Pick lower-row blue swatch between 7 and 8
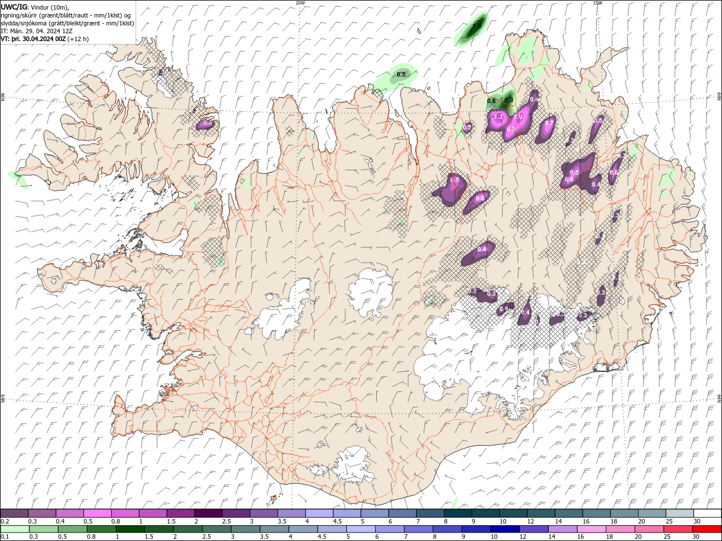Viewport: 722px width, 541px height. [418, 529]
